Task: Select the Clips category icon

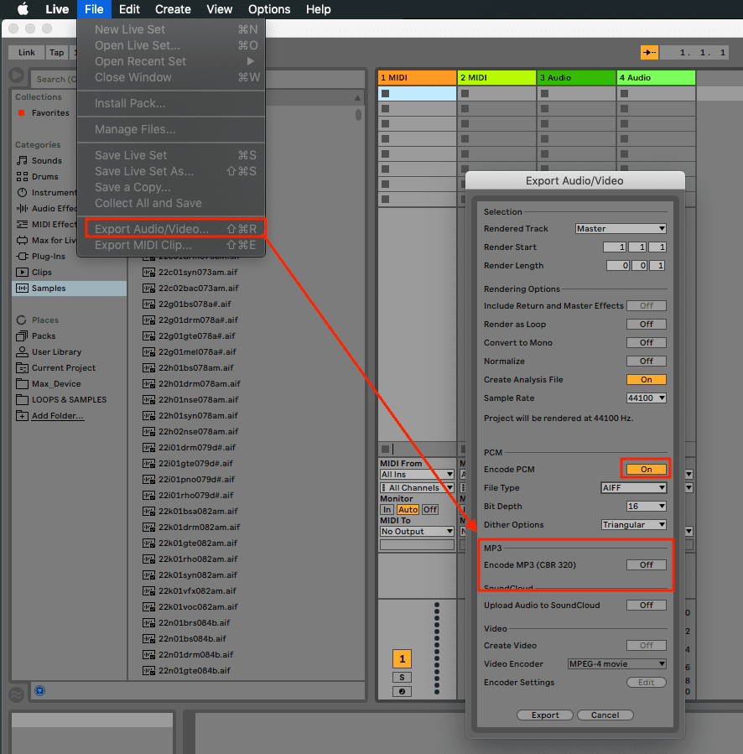Action: pyautogui.click(x=22, y=273)
